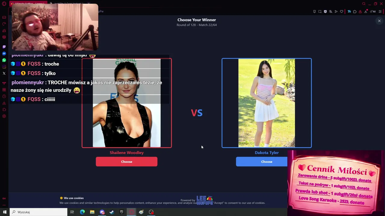
Task: Open Twitch panel in sidebar
Action: (x=4, y=47)
